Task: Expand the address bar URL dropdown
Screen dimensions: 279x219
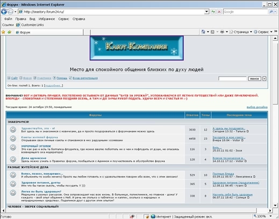Action: (206, 12)
